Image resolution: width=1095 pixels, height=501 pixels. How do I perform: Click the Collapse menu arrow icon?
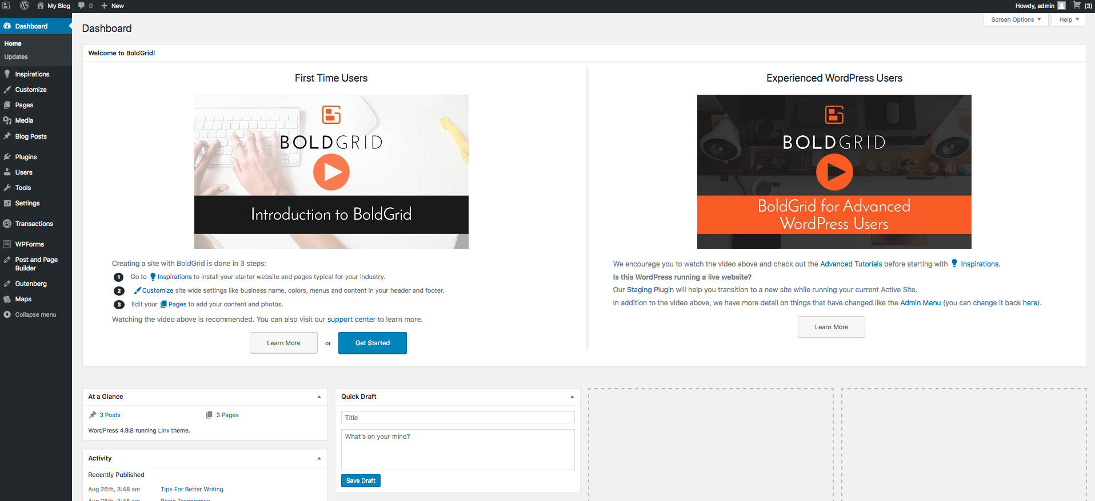tap(7, 314)
